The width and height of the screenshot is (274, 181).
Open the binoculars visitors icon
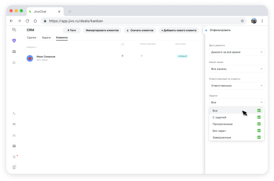click(x=14, y=124)
